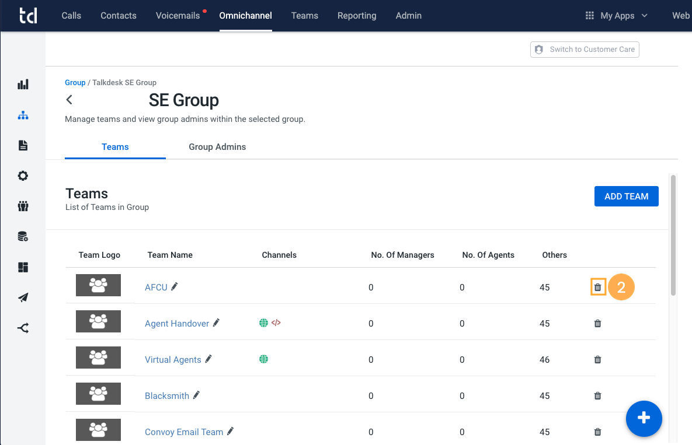Open the bar chart dashboard sidebar icon
This screenshot has width=692, height=445.
click(23, 84)
